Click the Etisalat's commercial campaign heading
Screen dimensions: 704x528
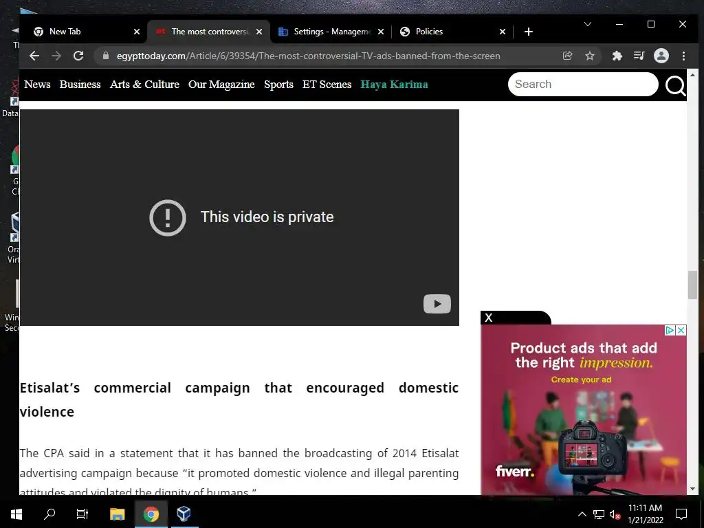click(x=239, y=399)
